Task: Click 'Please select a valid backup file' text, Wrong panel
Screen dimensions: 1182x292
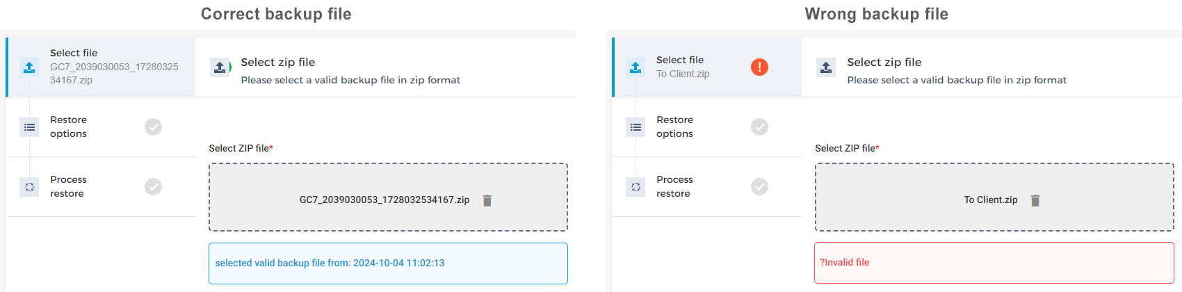Action: tap(957, 80)
